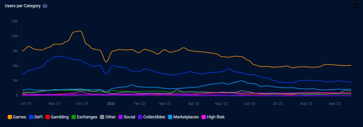Toggle the Other legend entry

point(108,117)
